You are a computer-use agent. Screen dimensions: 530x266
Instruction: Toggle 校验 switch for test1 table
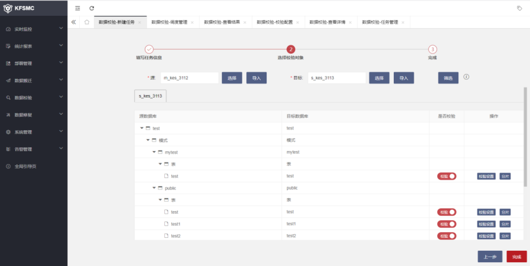(446, 224)
